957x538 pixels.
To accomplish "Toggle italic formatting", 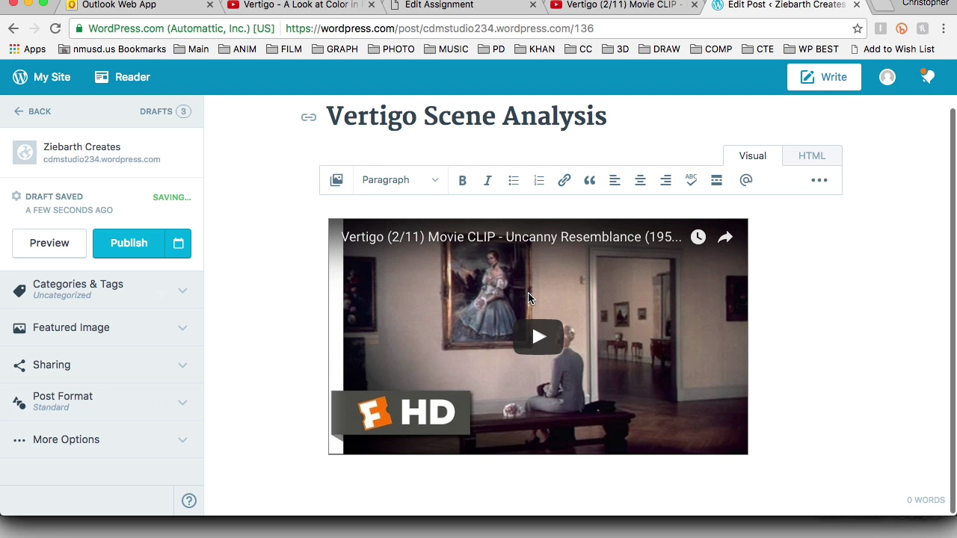I will 487,180.
